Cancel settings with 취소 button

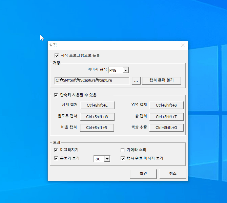(172, 174)
